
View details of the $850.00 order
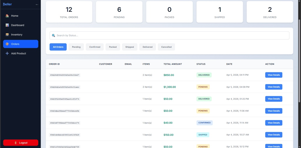(274, 75)
